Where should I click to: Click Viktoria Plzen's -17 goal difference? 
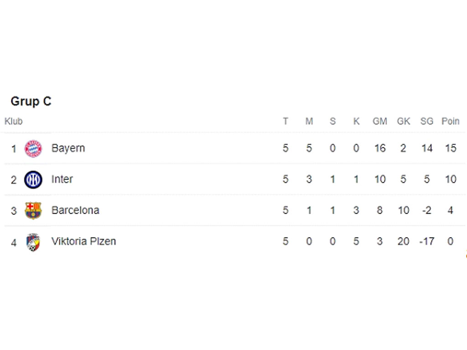[426, 241]
